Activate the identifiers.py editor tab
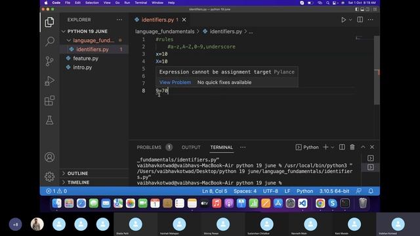Screen dimensions: 420x236 (157, 20)
